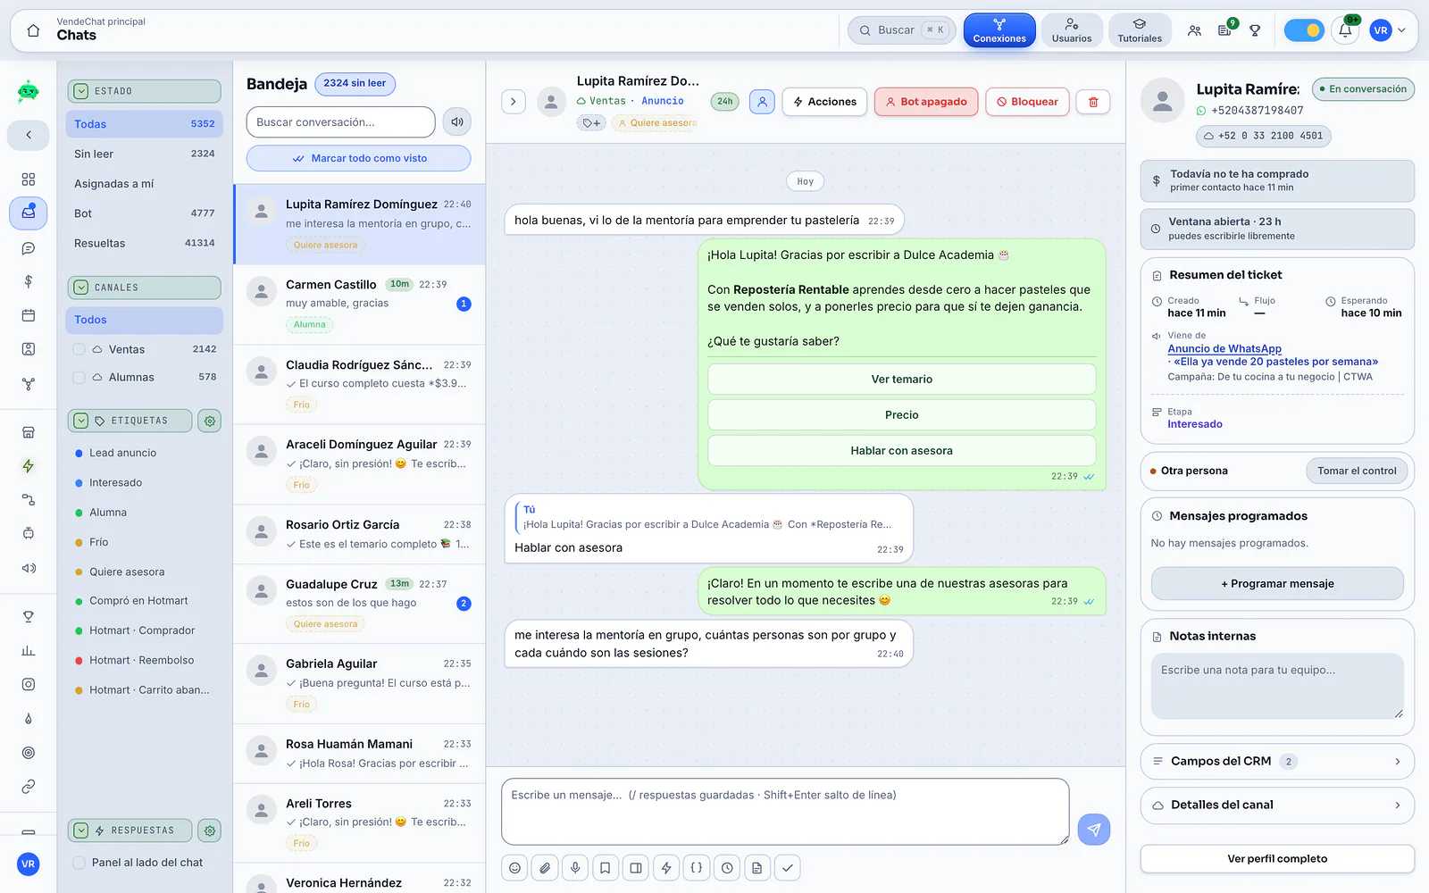Image resolution: width=1429 pixels, height=893 pixels.
Task: Schedule message using the composer clock icon
Action: (727, 868)
